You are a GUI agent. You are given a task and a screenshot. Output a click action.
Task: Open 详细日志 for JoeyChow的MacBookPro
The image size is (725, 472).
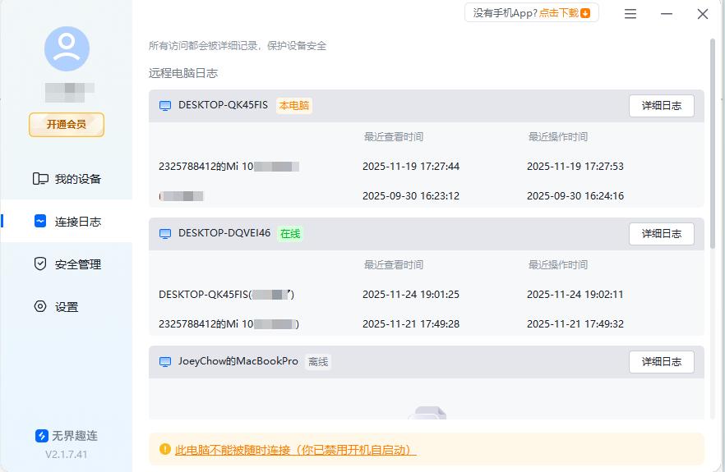(661, 362)
